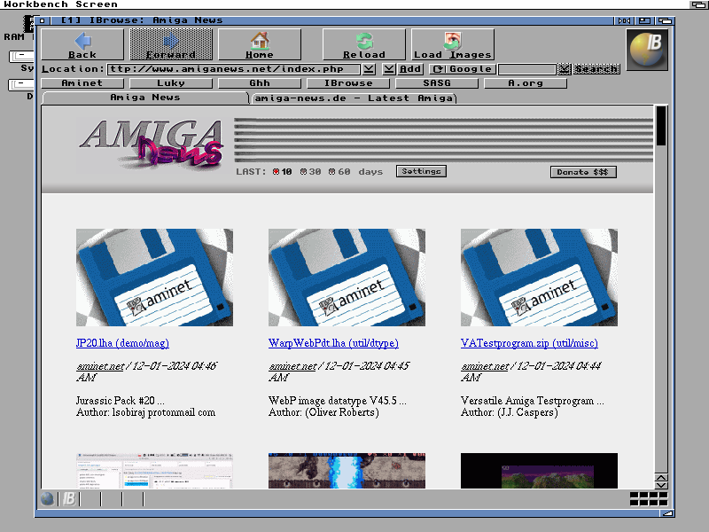The height and width of the screenshot is (532, 709).
Task: Click the globe icon in status bar
Action: (48, 499)
